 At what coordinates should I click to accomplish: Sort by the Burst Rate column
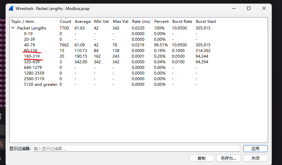[x=182, y=22]
